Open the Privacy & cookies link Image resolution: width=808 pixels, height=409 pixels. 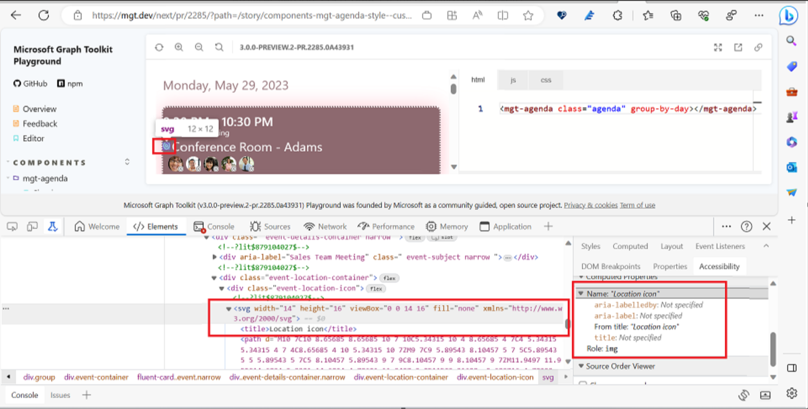[x=590, y=204]
